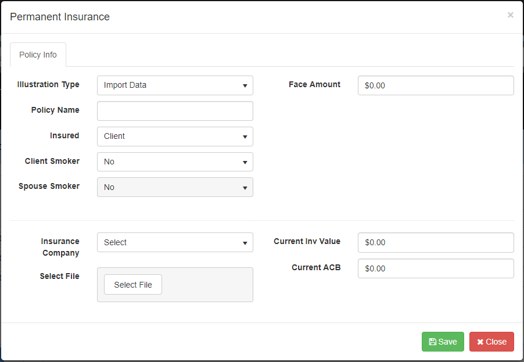524x362 pixels.
Task: Open the Illustration Type dropdown
Action: pos(174,85)
